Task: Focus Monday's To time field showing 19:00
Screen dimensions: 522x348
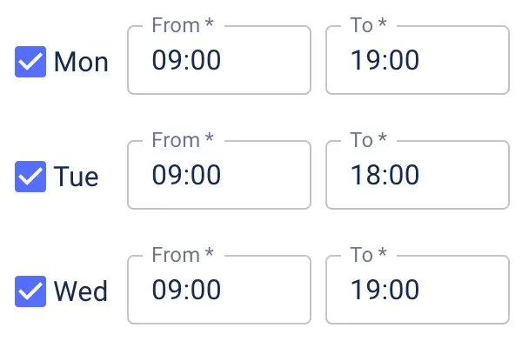Action: point(417,61)
